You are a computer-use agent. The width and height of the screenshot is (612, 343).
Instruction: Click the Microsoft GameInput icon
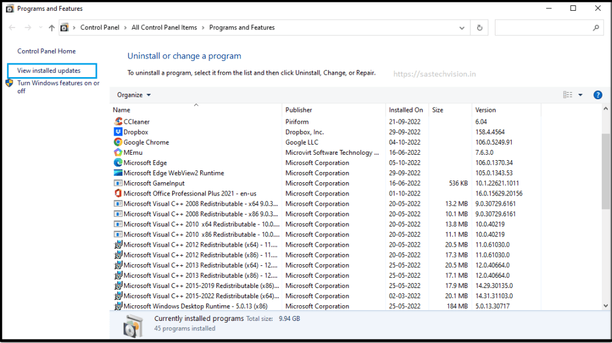118,183
